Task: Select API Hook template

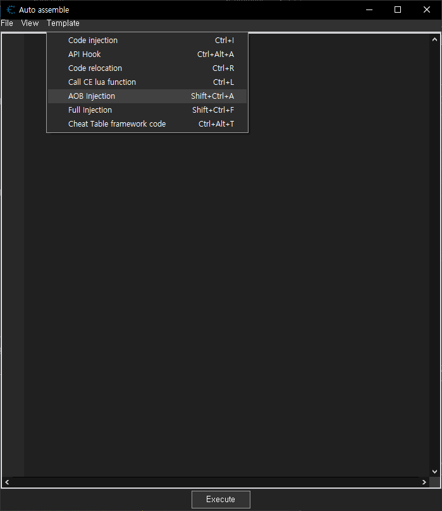Action: pyautogui.click(x=147, y=54)
